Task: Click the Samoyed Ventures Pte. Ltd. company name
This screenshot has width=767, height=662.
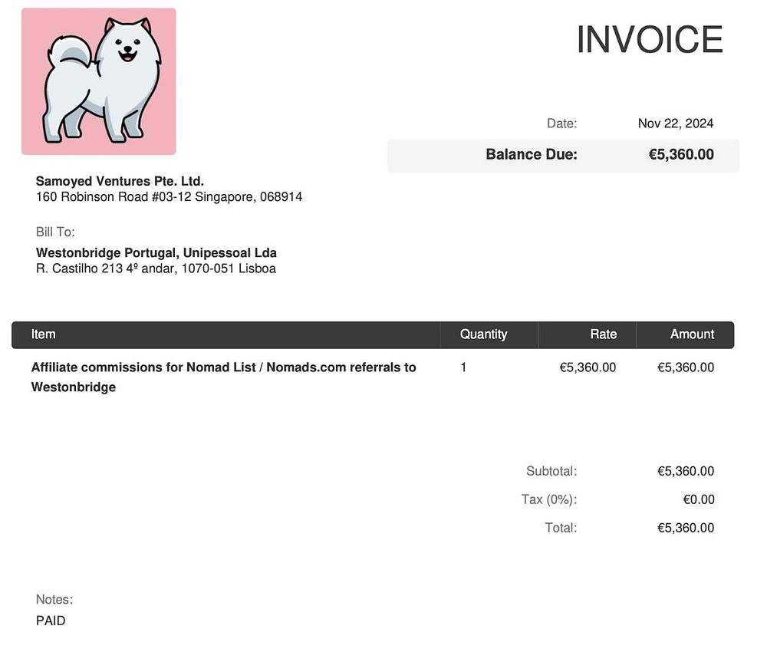Action: tap(120, 181)
